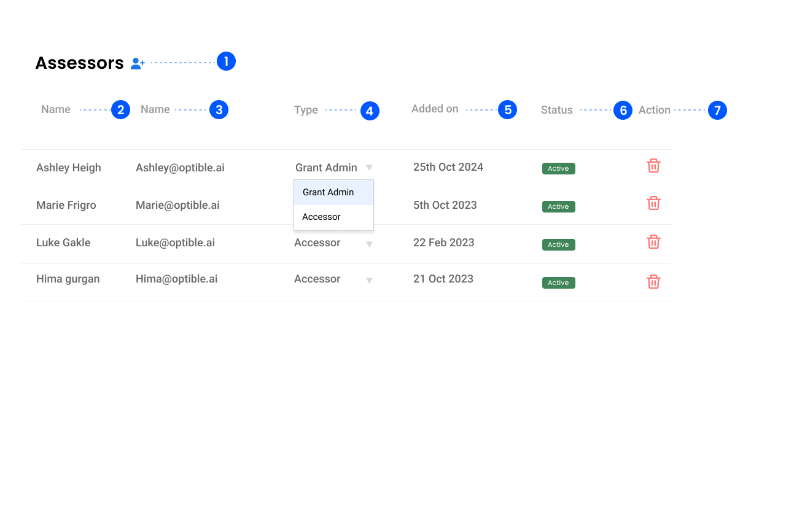The height and width of the screenshot is (511, 786).
Task: Click the Status column header
Action: point(556,110)
